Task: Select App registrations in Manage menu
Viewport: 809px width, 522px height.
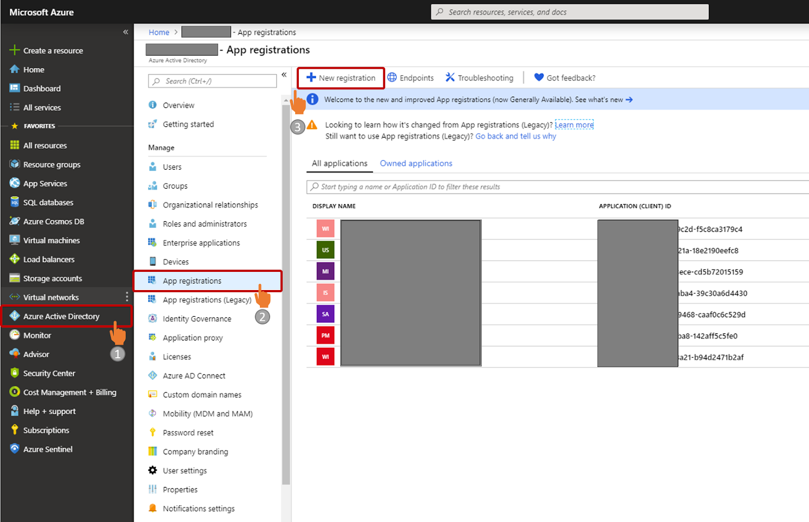Action: [x=207, y=280]
